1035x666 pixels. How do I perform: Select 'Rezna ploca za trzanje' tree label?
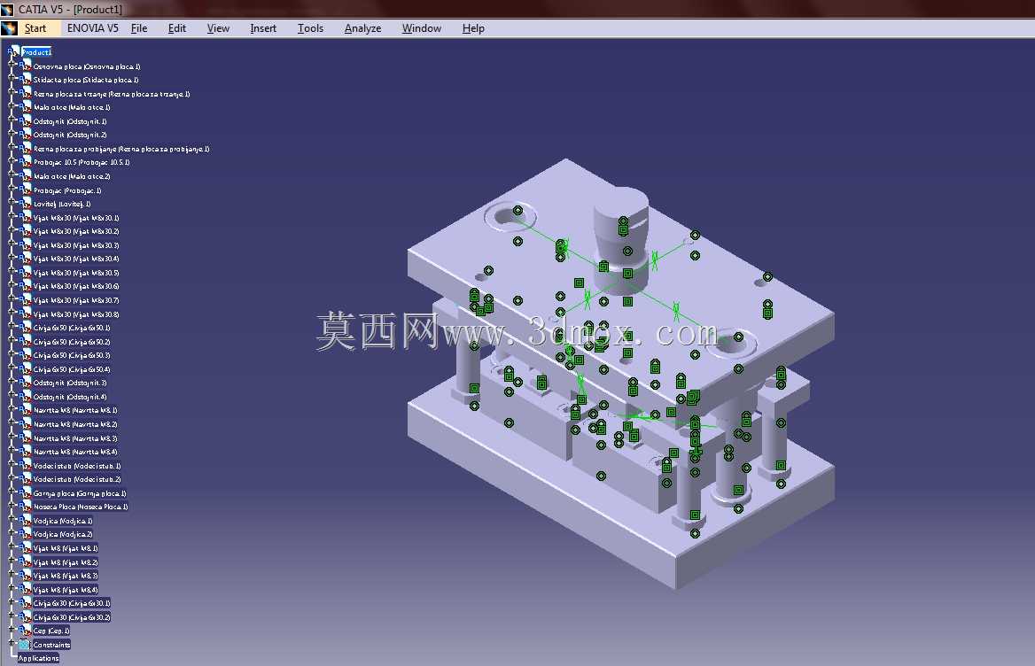pos(112,94)
